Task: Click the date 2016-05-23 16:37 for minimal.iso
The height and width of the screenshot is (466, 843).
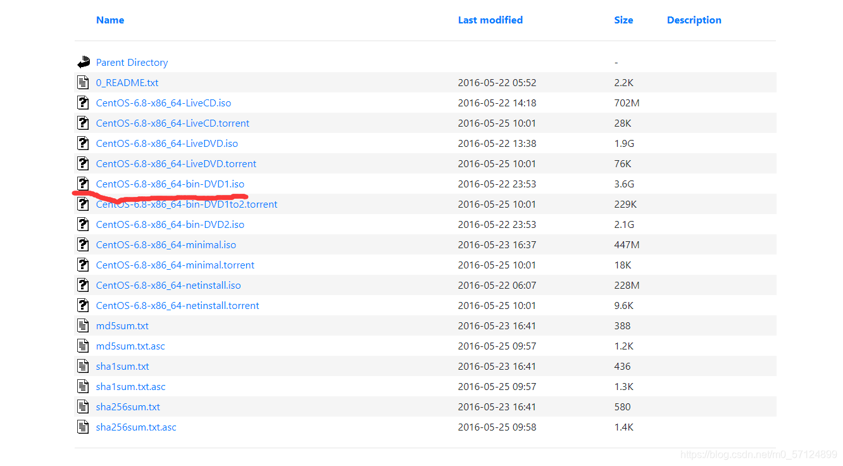Action: 497,245
